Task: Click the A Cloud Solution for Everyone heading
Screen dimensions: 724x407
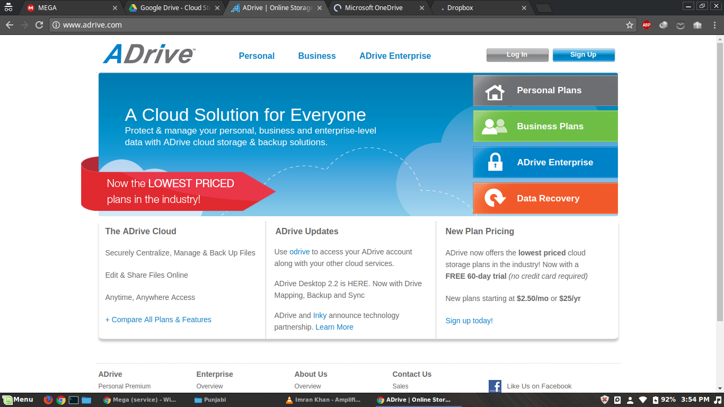Action: 245,115
